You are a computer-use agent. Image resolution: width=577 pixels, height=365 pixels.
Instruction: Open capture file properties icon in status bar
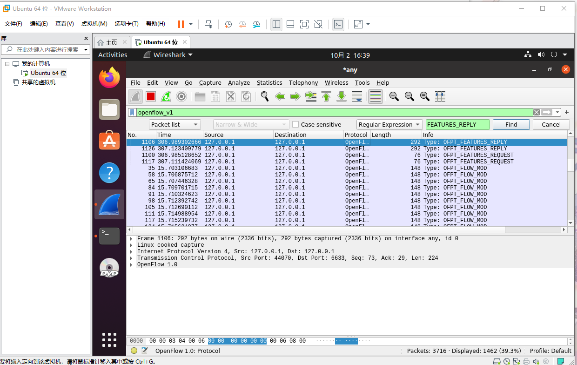coord(145,351)
